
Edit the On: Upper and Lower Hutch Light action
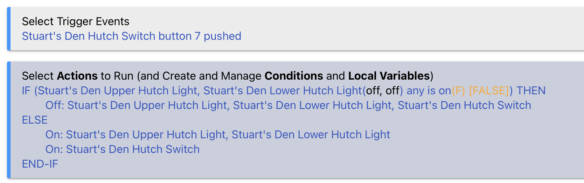(218, 134)
